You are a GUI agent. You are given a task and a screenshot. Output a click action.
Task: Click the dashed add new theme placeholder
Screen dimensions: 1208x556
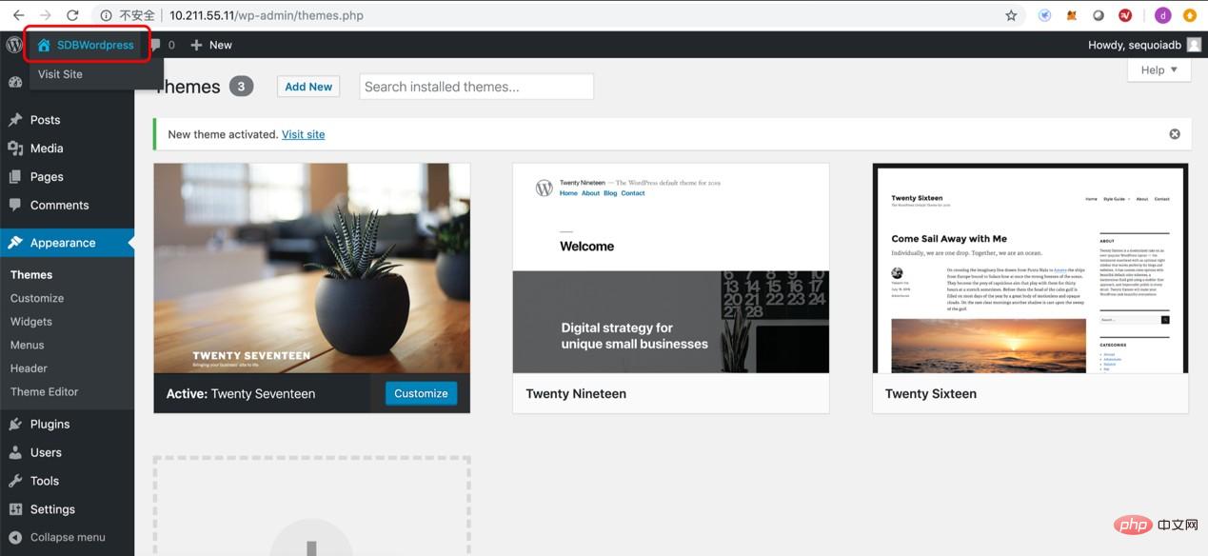point(311,506)
